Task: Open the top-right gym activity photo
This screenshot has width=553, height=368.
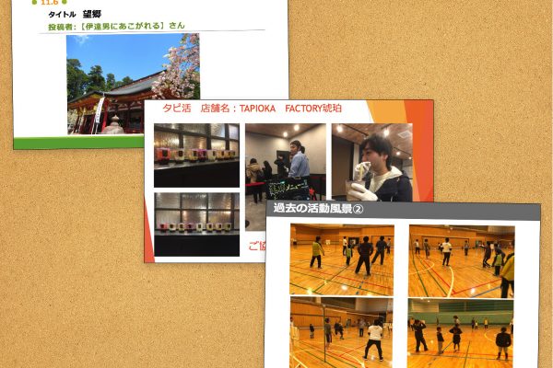Action: pos(462,261)
